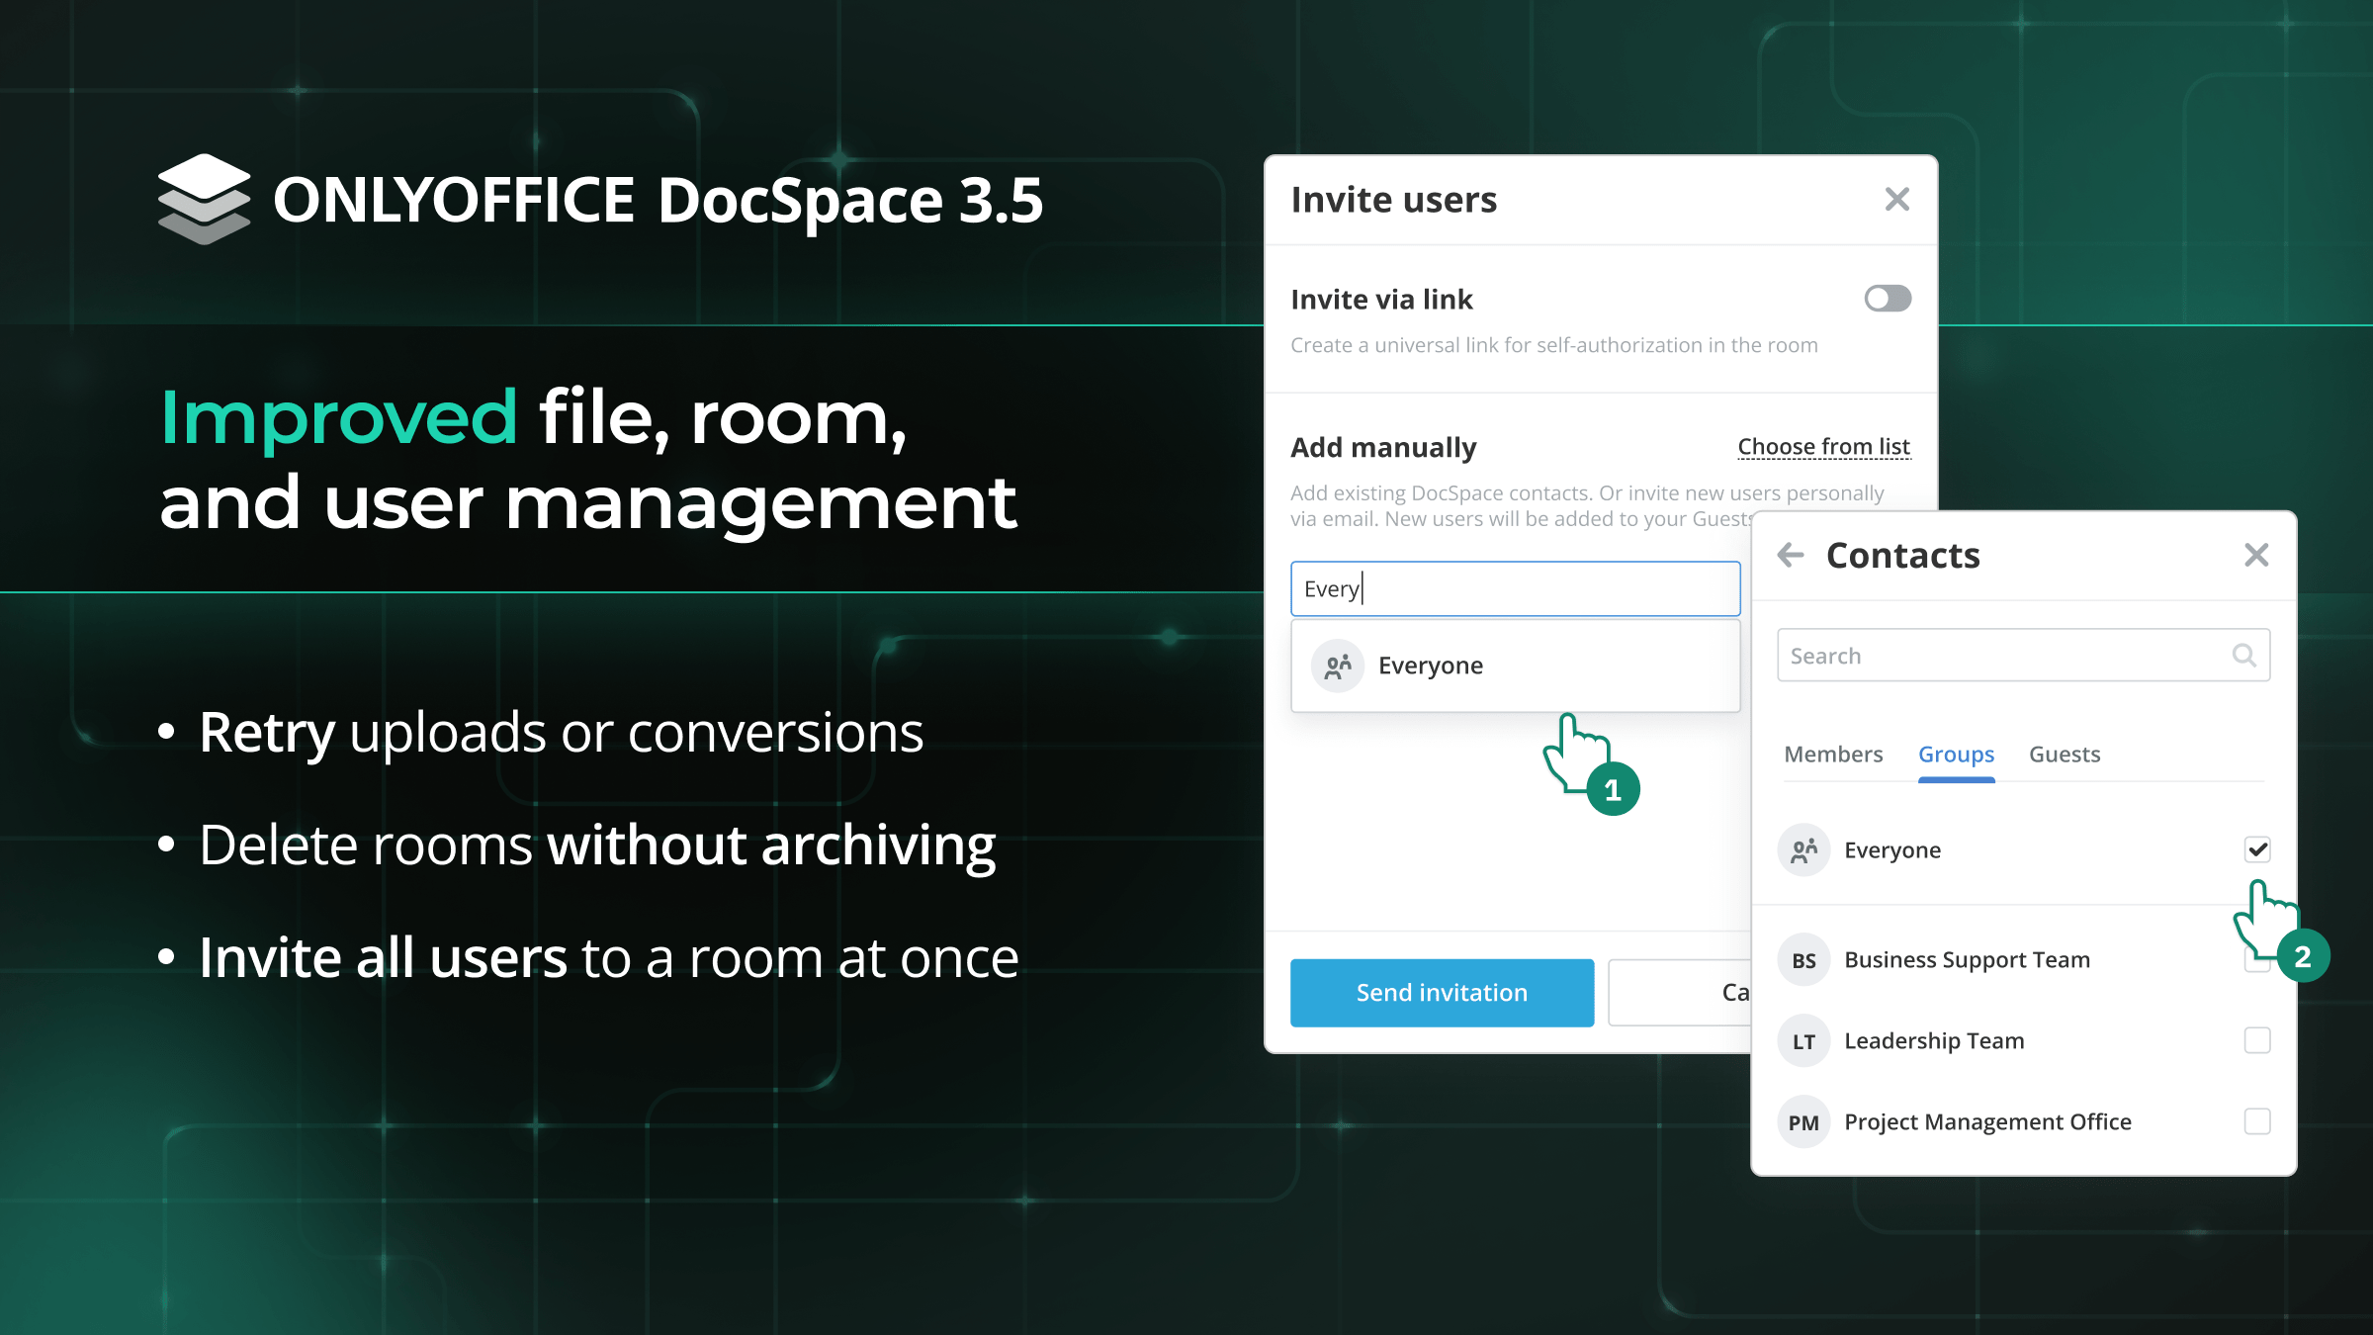This screenshot has height=1335, width=2373.
Task: Check the Project Management Office checkbox
Action: click(x=2257, y=1121)
